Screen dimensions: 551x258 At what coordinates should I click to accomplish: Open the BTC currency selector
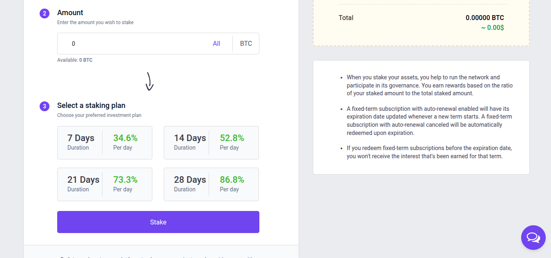[246, 44]
